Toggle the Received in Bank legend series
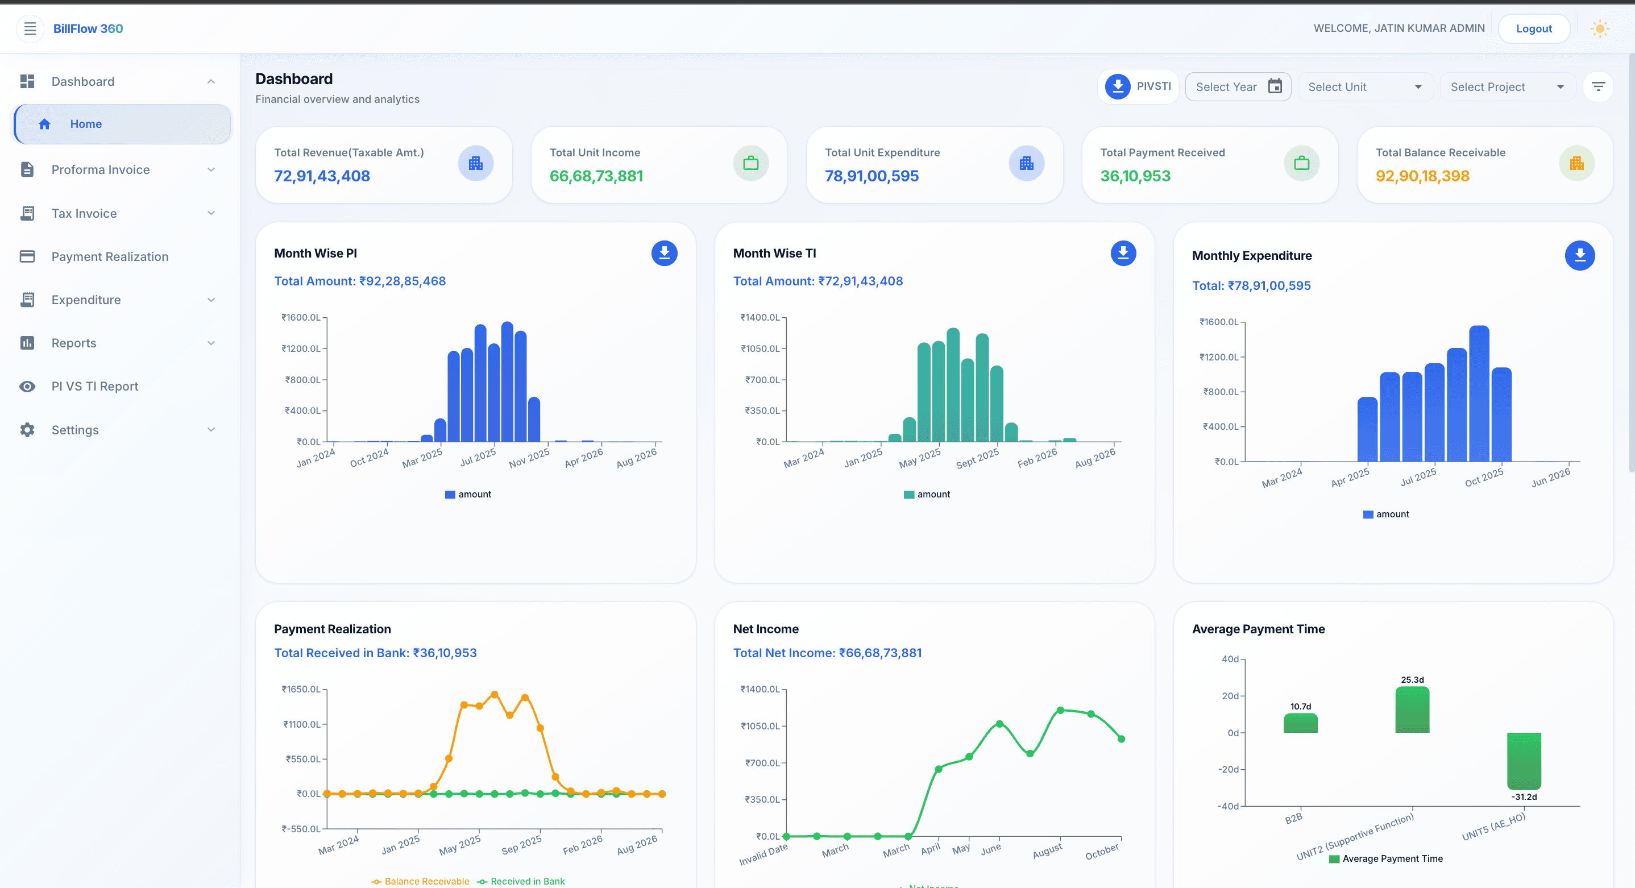Image resolution: width=1635 pixels, height=888 pixels. (520, 881)
